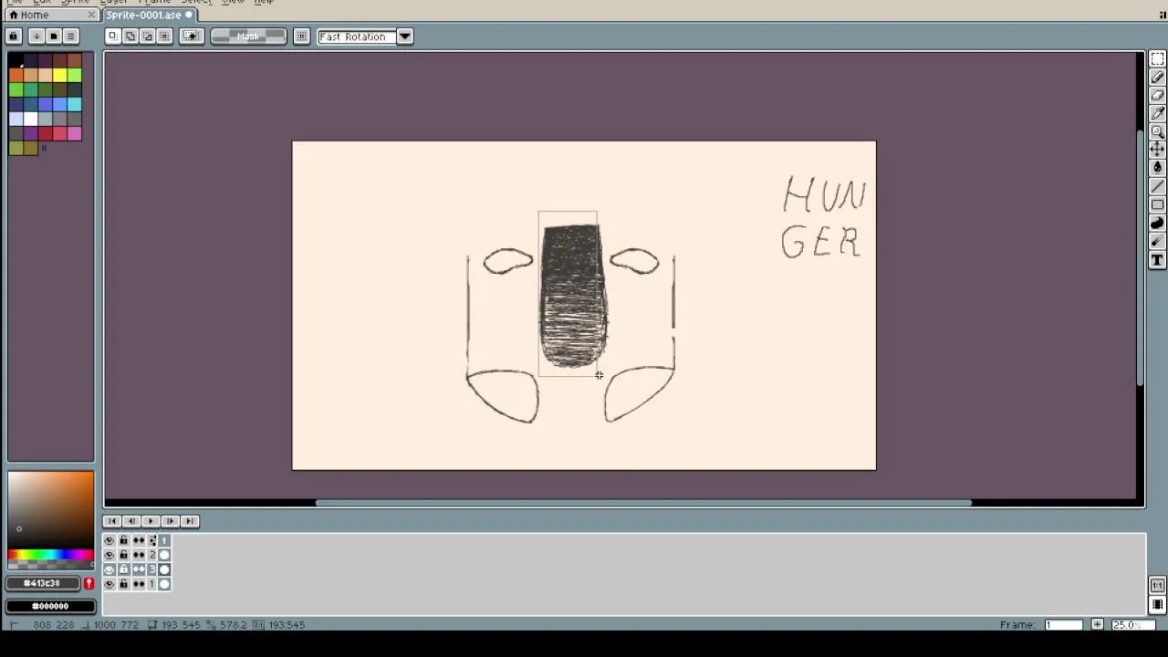The height and width of the screenshot is (657, 1168).
Task: Pick the black palette swatch
Action: [16, 60]
